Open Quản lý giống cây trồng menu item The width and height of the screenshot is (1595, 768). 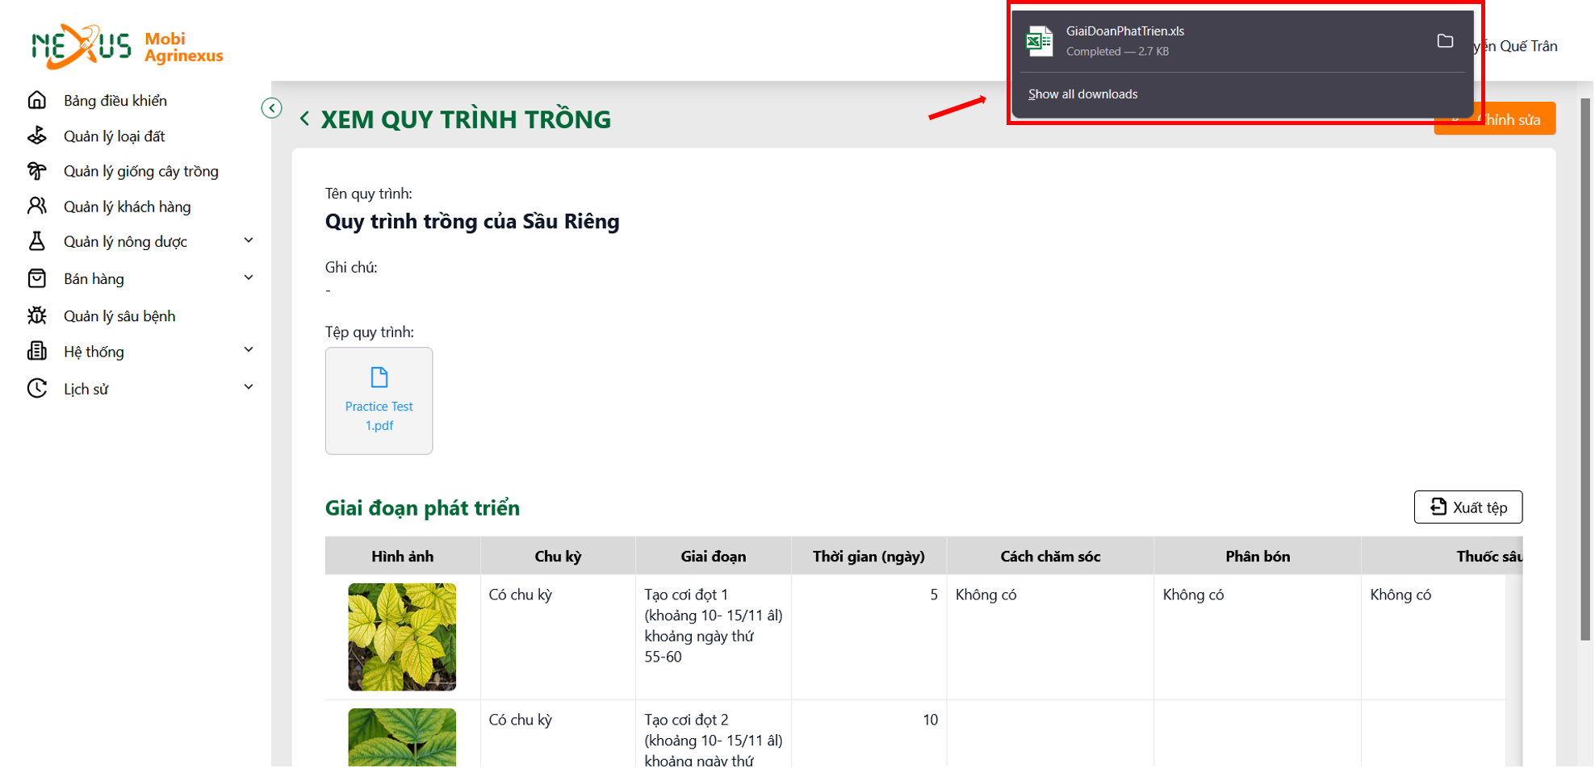[x=141, y=171]
